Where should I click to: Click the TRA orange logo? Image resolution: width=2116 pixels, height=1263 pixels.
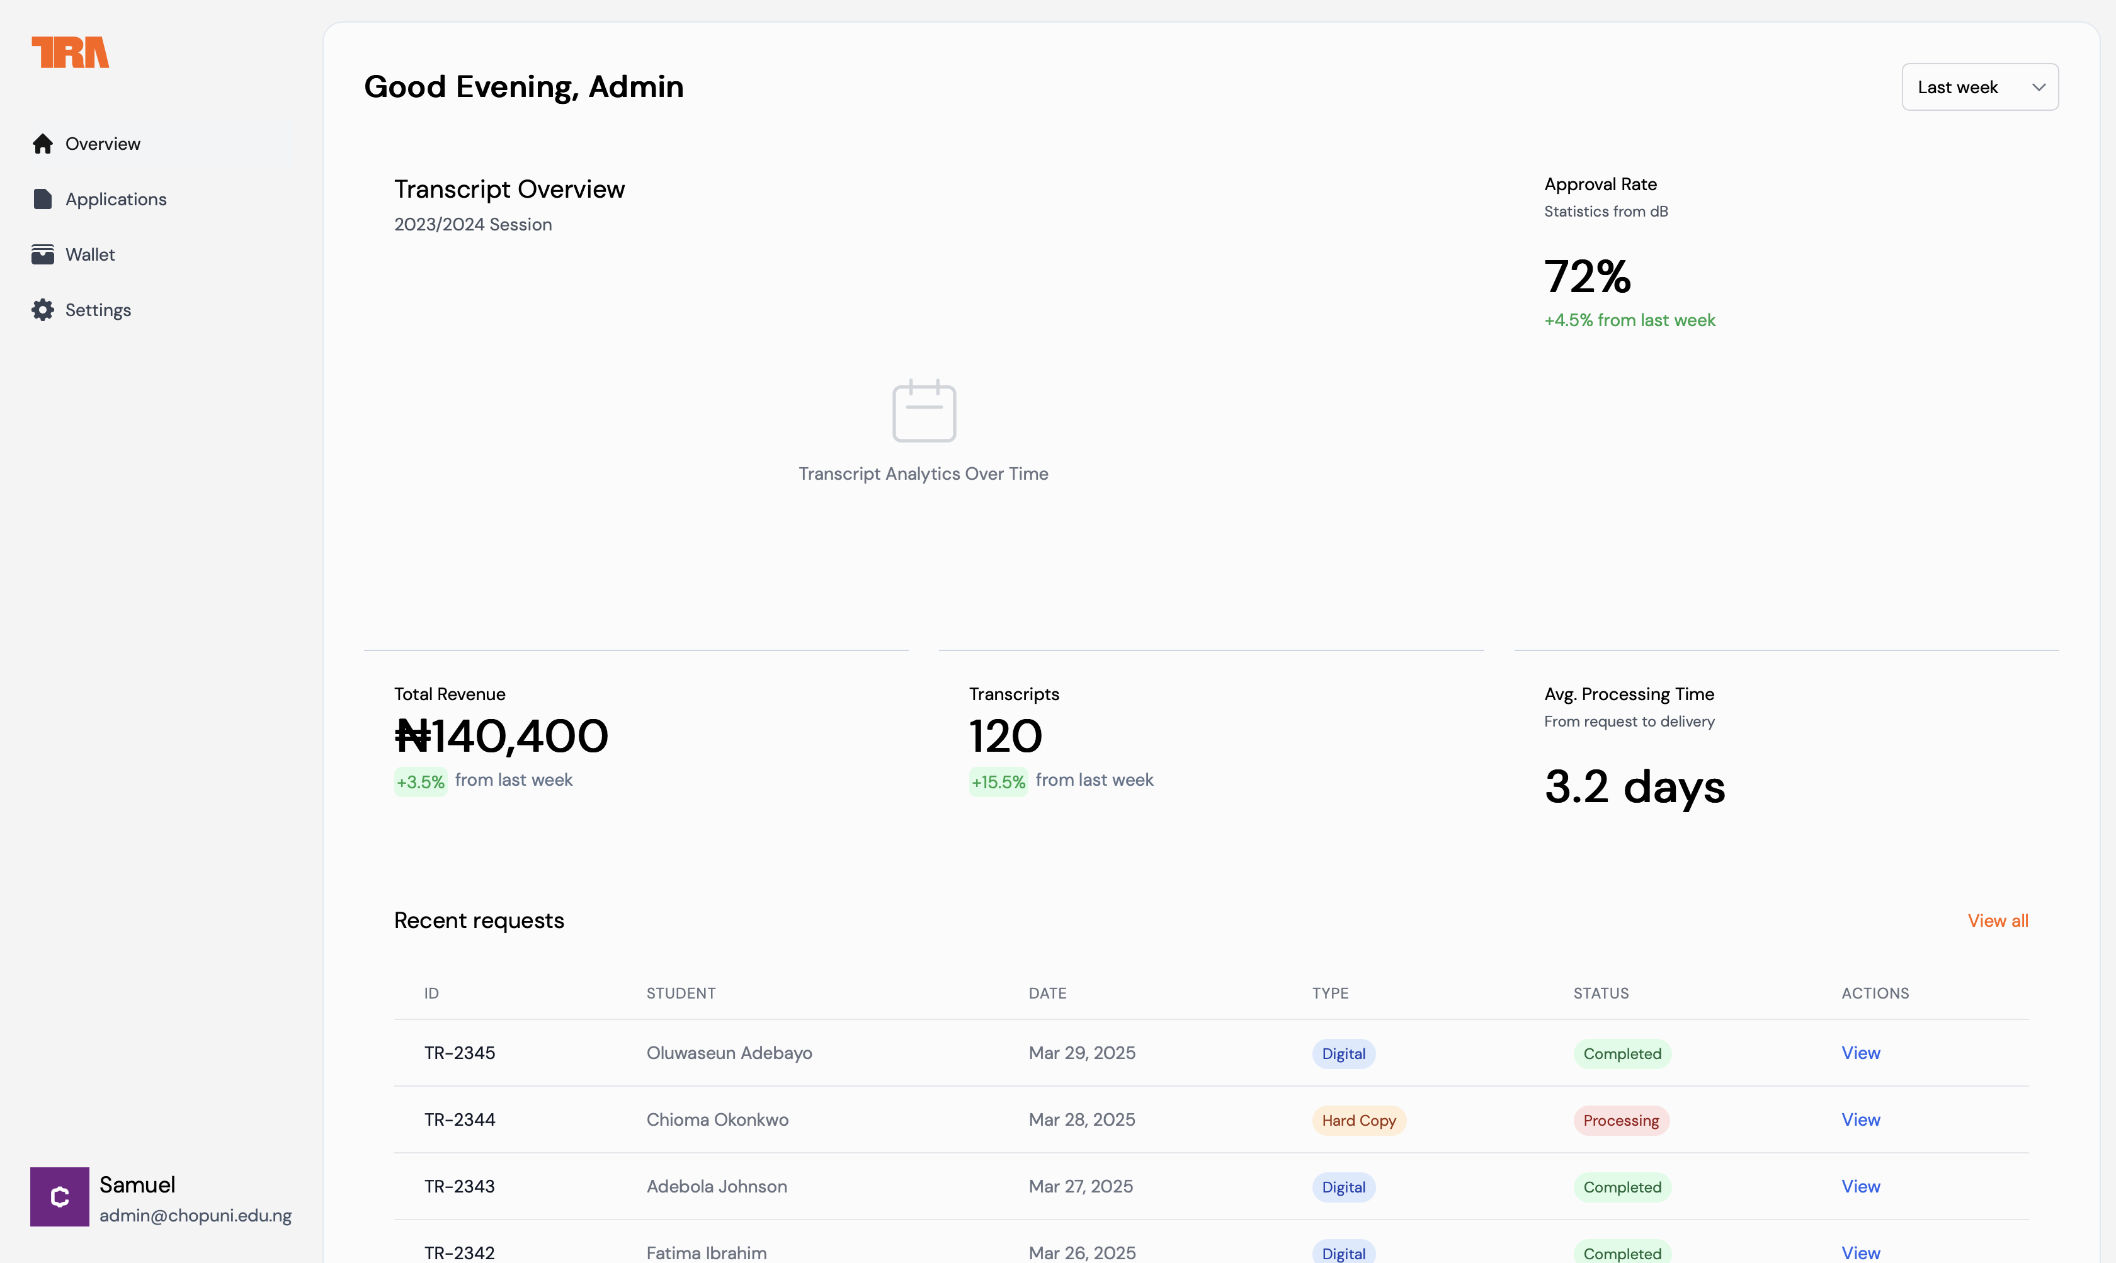(x=70, y=52)
